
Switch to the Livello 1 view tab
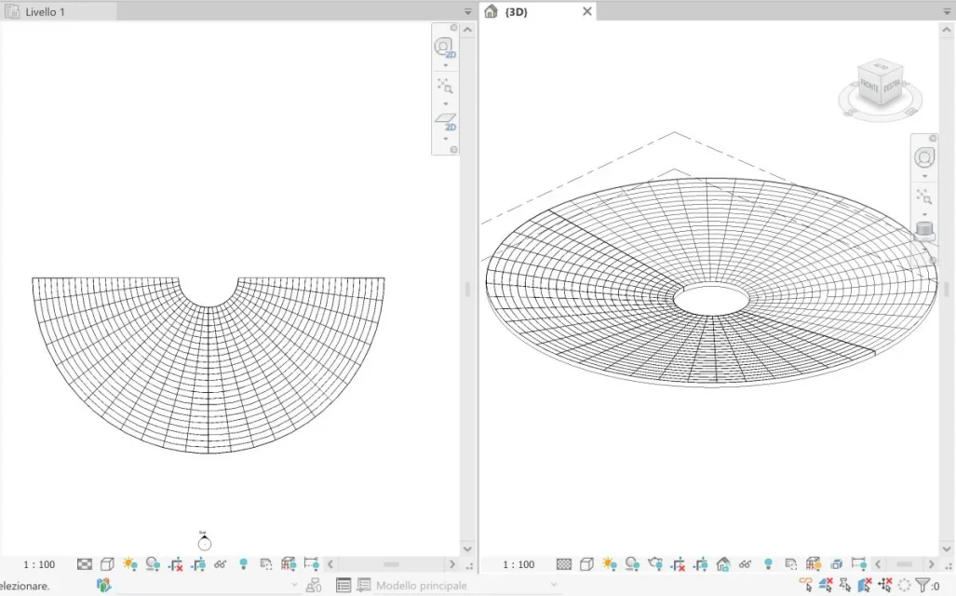(x=47, y=11)
